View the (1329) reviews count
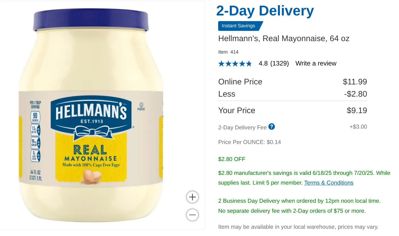The width and height of the screenshot is (399, 236). point(280,63)
